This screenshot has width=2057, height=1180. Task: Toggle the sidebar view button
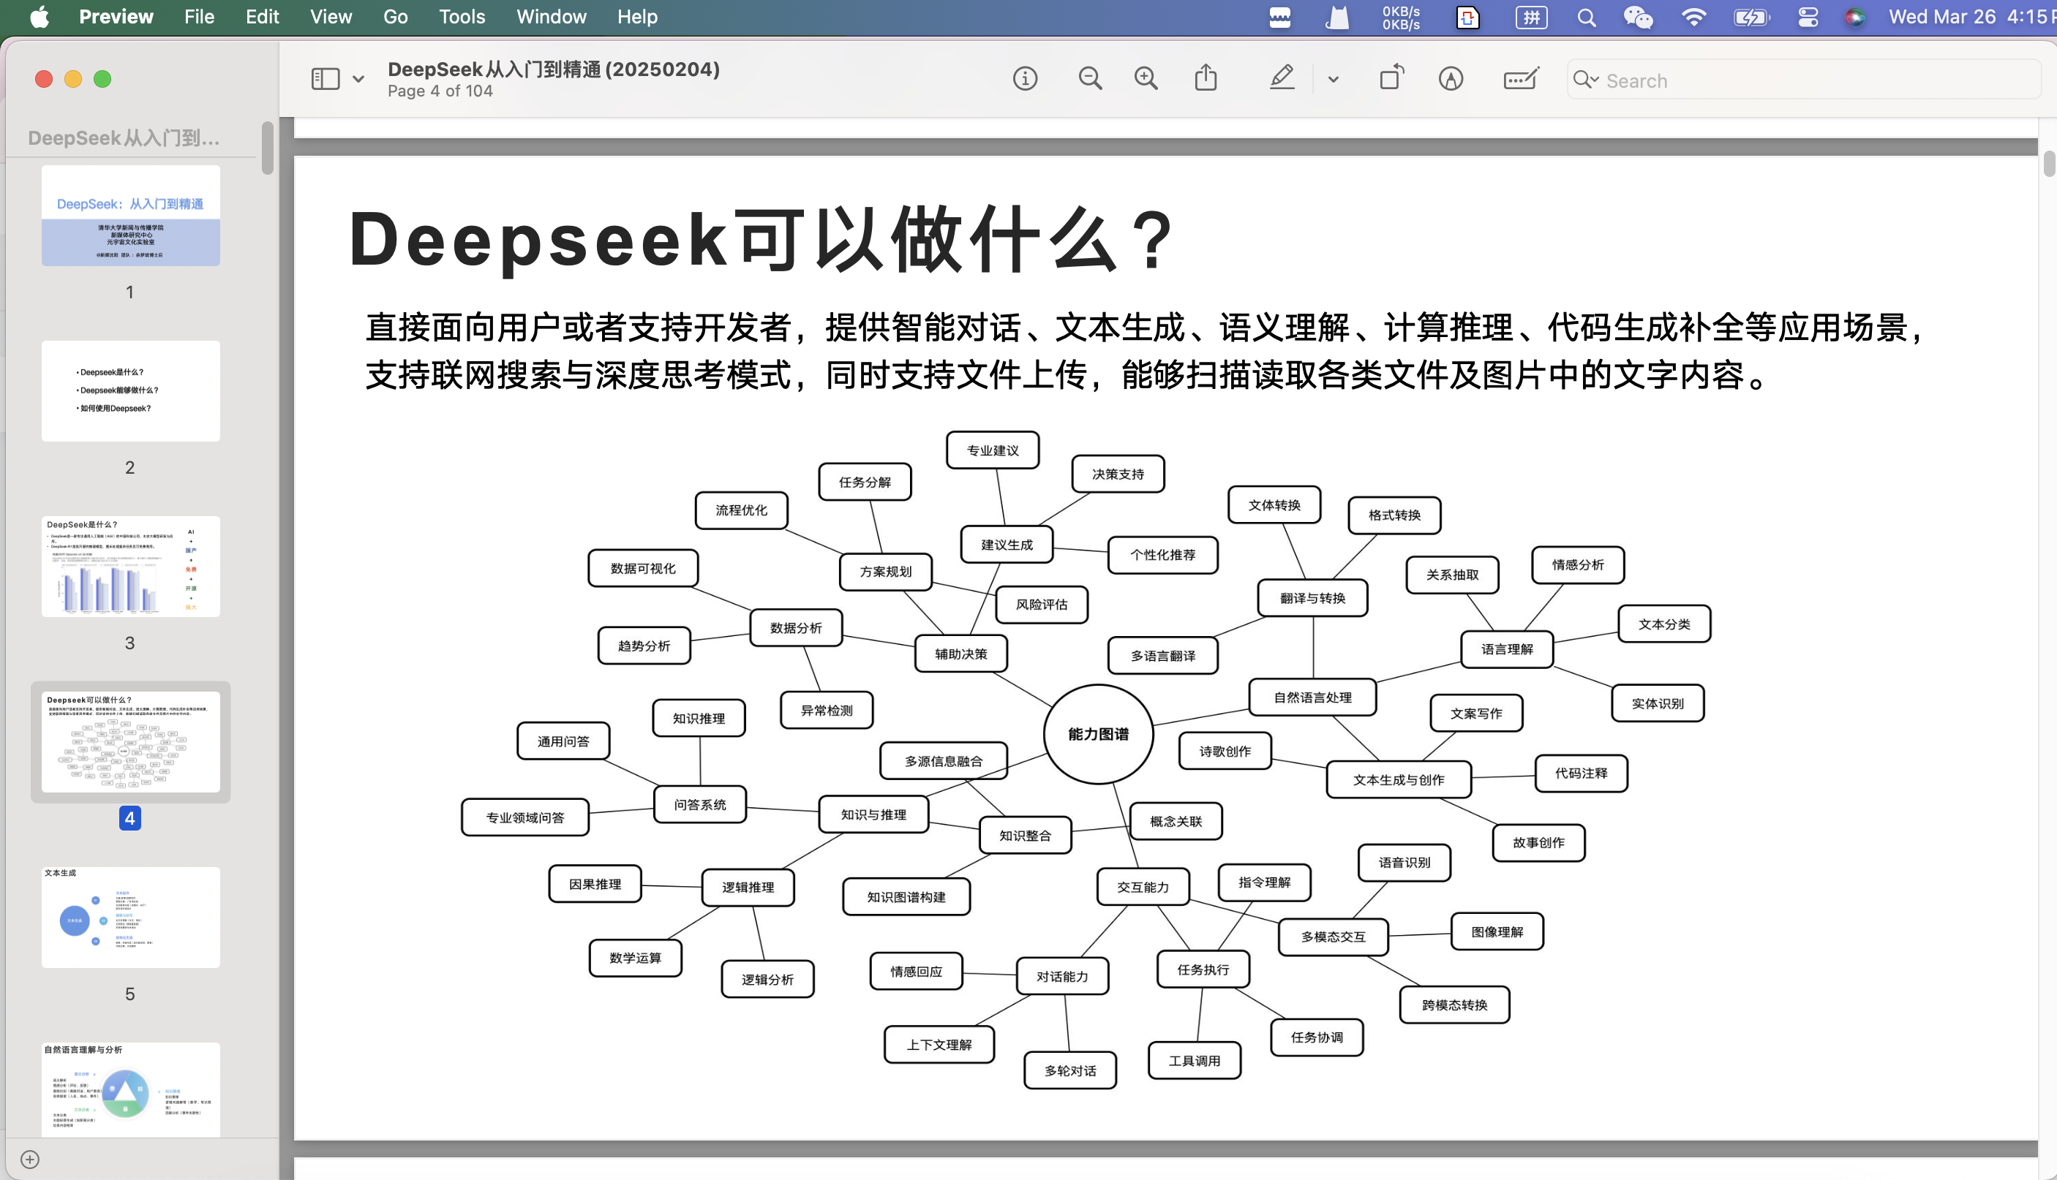[x=325, y=79]
